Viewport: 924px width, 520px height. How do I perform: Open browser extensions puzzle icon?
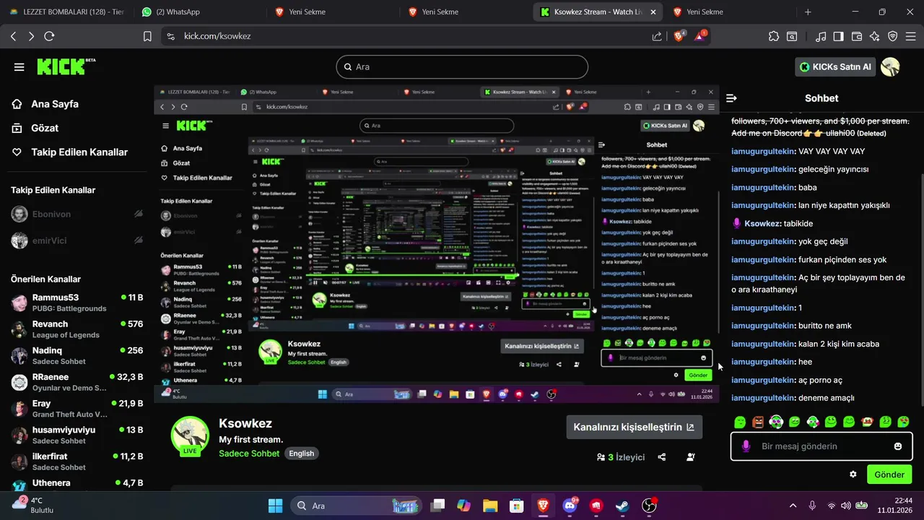point(774,36)
